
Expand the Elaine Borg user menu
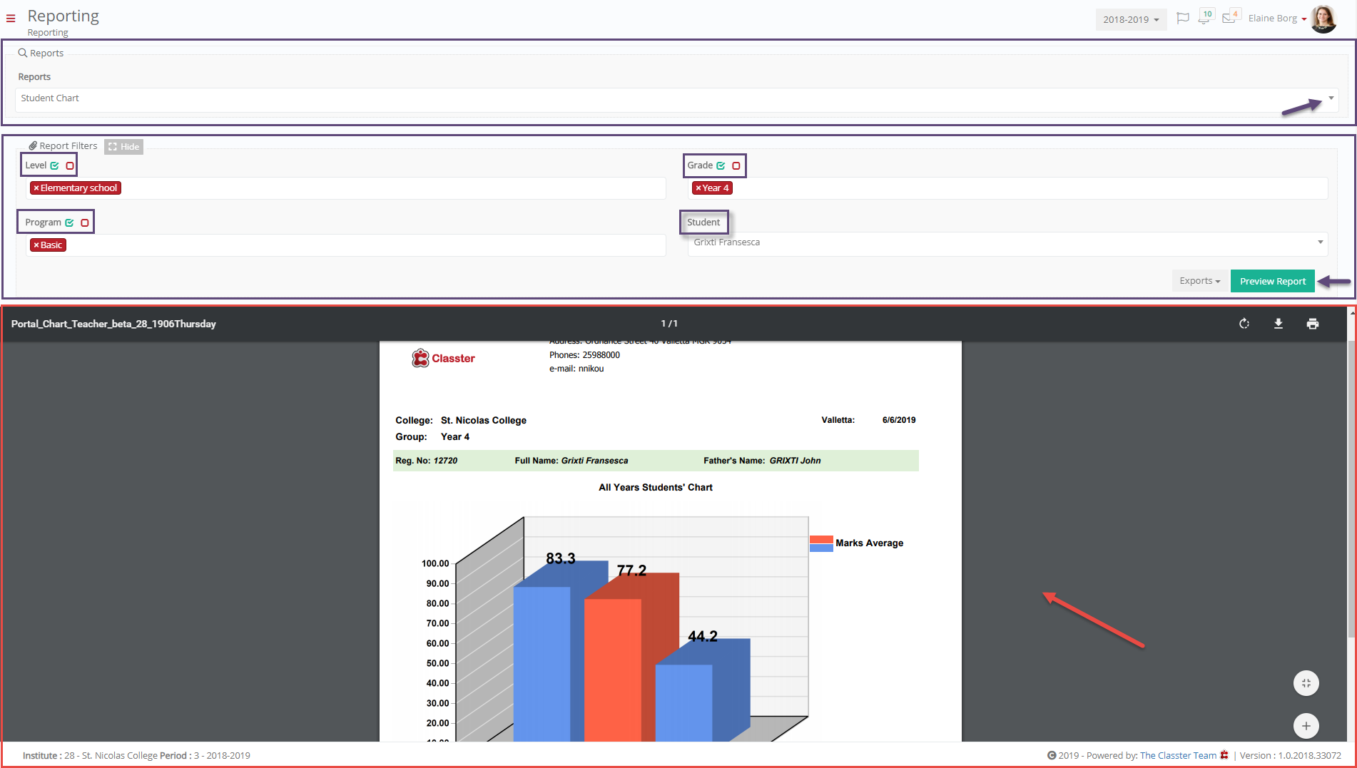coord(1277,19)
